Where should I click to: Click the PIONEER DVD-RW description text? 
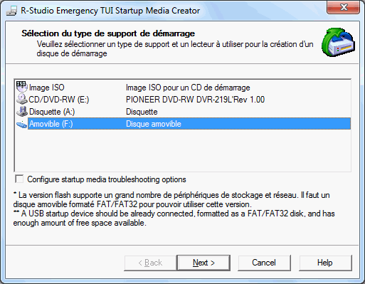click(195, 100)
